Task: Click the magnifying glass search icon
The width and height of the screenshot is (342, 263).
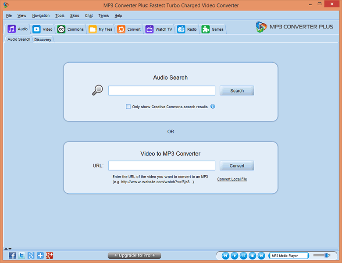Action: pos(97,90)
